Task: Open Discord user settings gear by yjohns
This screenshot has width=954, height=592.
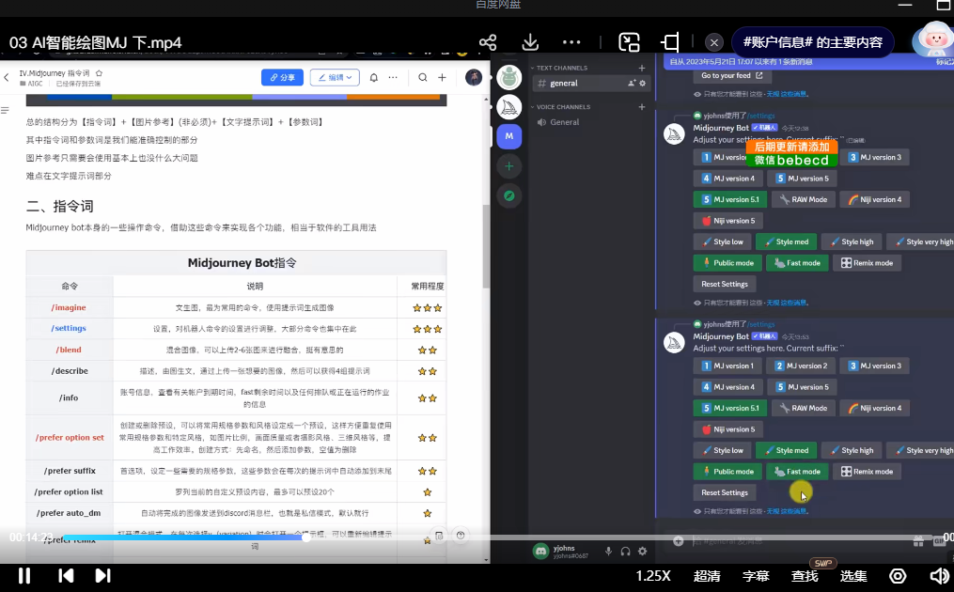Action: [643, 552]
